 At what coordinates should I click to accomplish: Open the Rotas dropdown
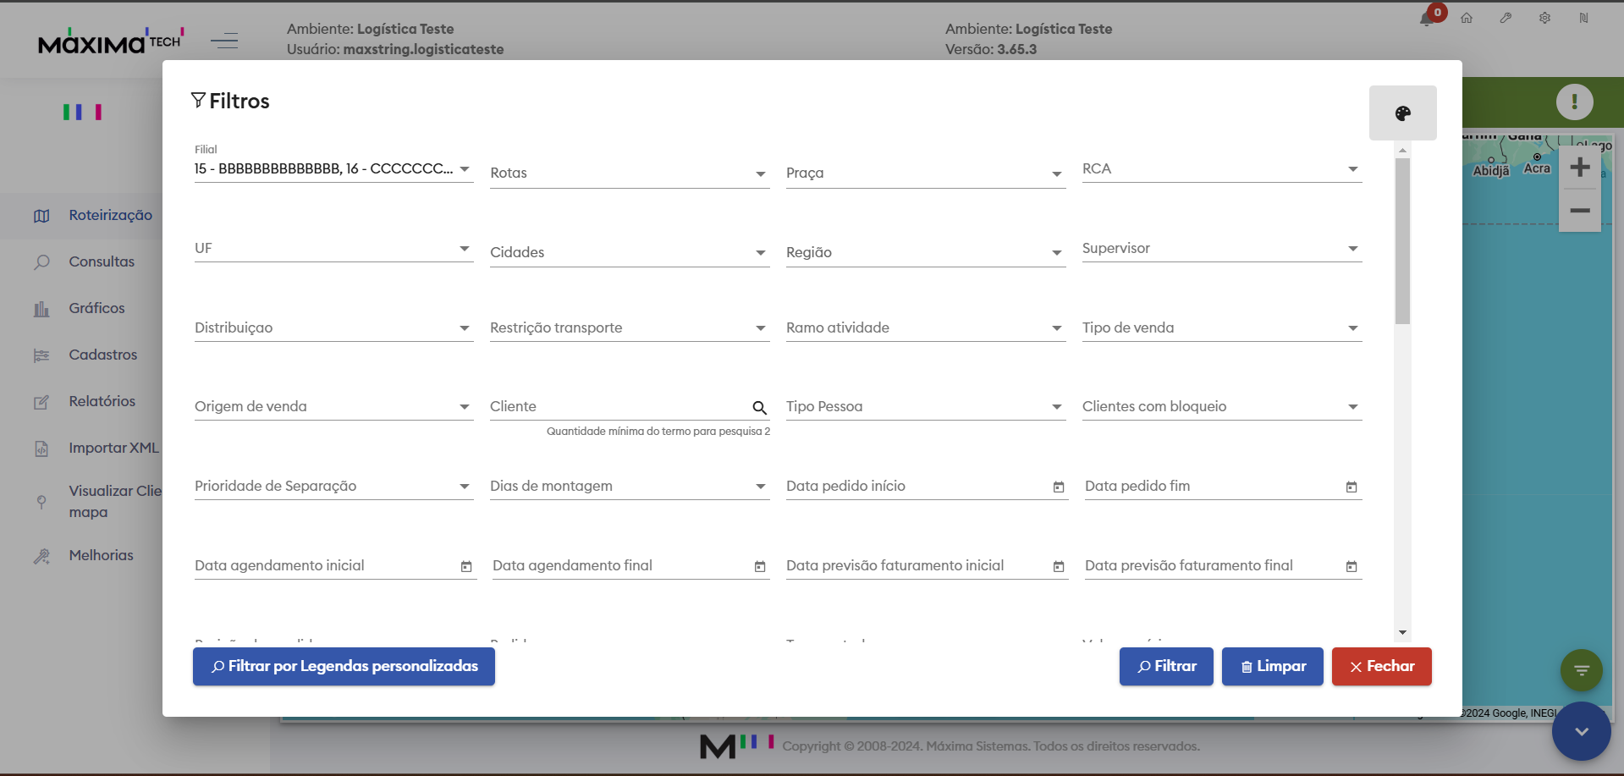760,173
